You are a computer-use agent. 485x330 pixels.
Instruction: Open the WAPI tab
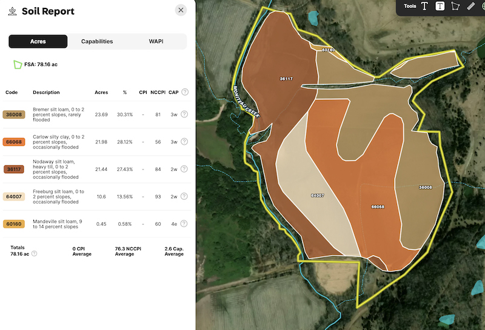tap(156, 42)
